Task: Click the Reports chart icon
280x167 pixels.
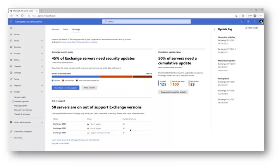Action: (x=11, y=85)
